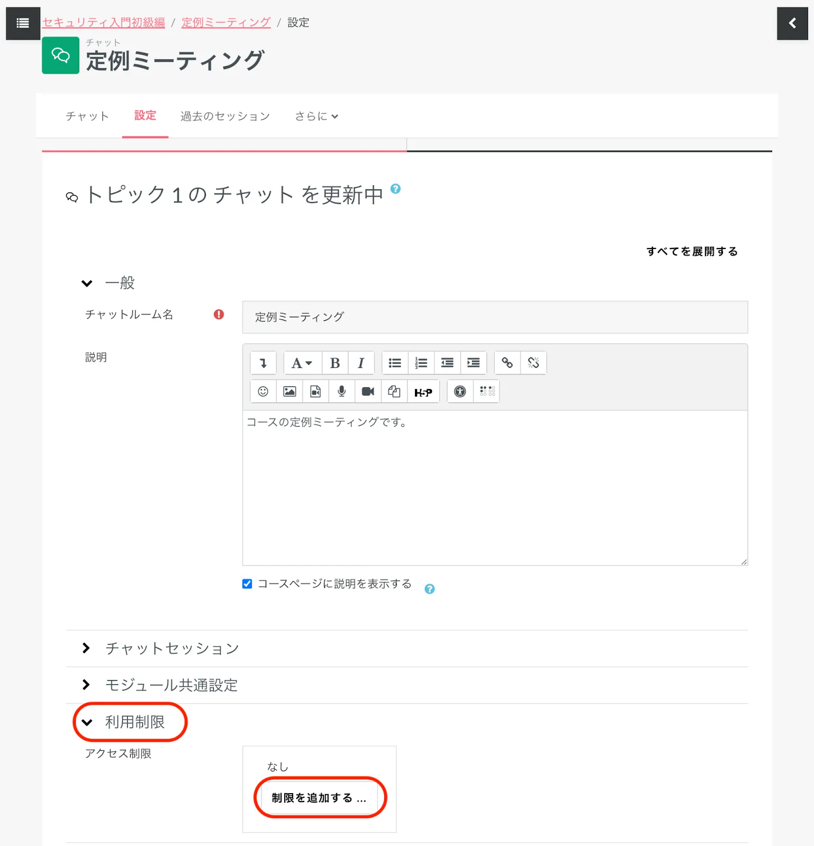Insert an image via the image icon
Image resolution: width=814 pixels, height=846 pixels.
(290, 392)
